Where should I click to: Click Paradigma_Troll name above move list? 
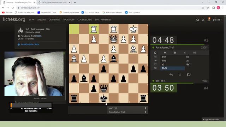click(165, 48)
